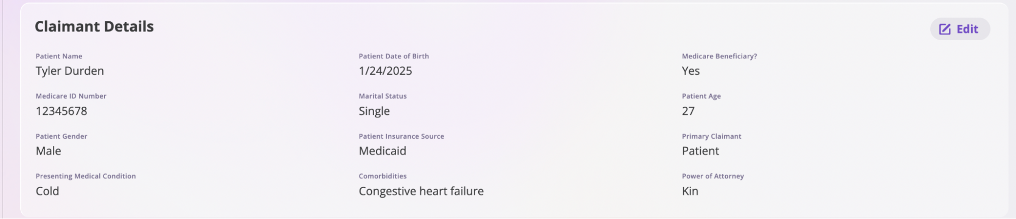Viewport: 1016px width, 219px height.
Task: Select the patient name Tyler Durden
Action: (x=70, y=71)
